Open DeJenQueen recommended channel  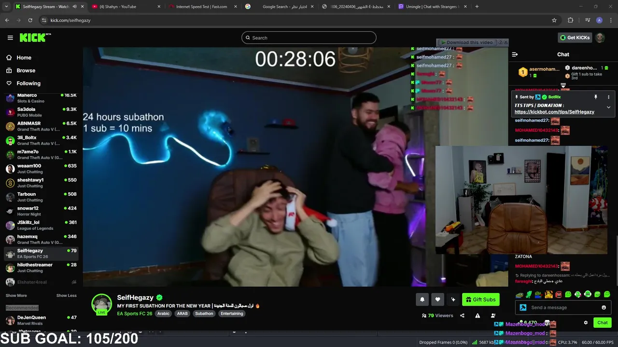click(x=41, y=320)
